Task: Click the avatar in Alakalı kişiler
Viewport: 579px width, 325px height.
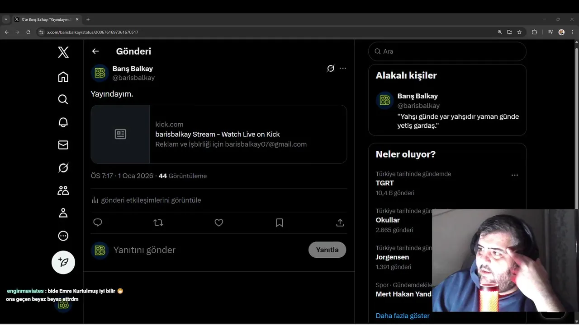Action: [385, 101]
